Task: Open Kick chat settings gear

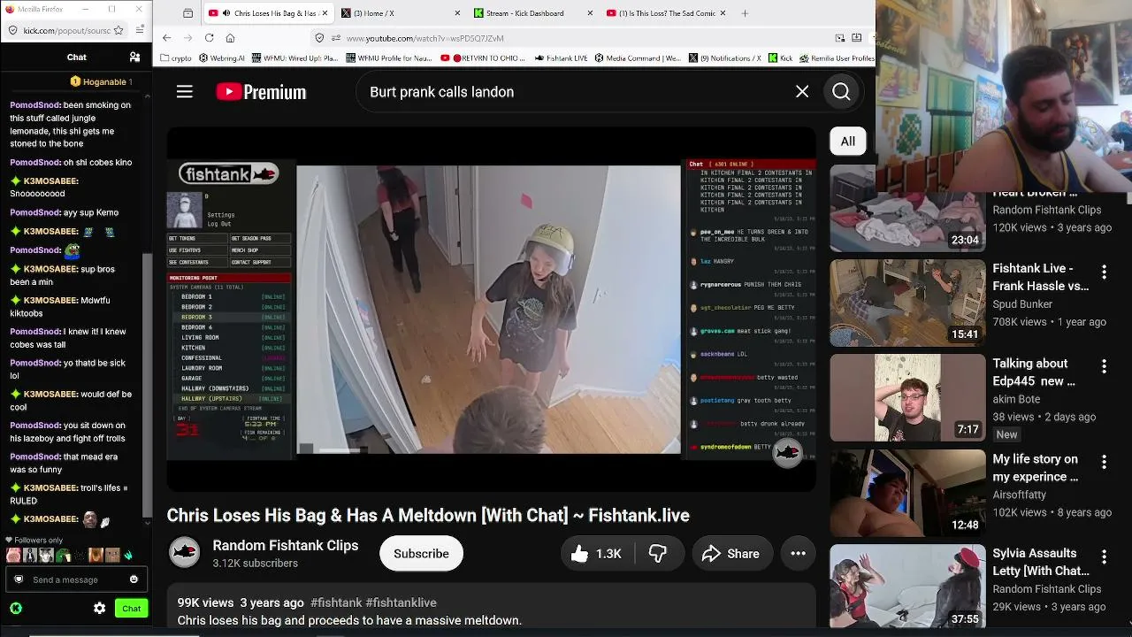Action: (99, 608)
